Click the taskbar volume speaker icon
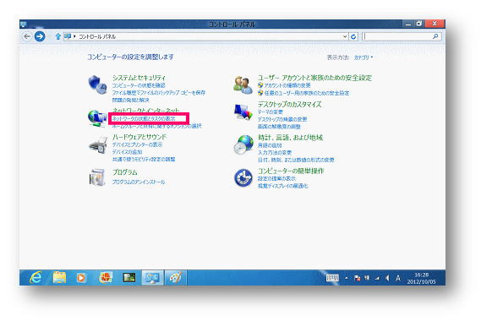The width and height of the screenshot is (481, 321). pyautogui.click(x=387, y=278)
